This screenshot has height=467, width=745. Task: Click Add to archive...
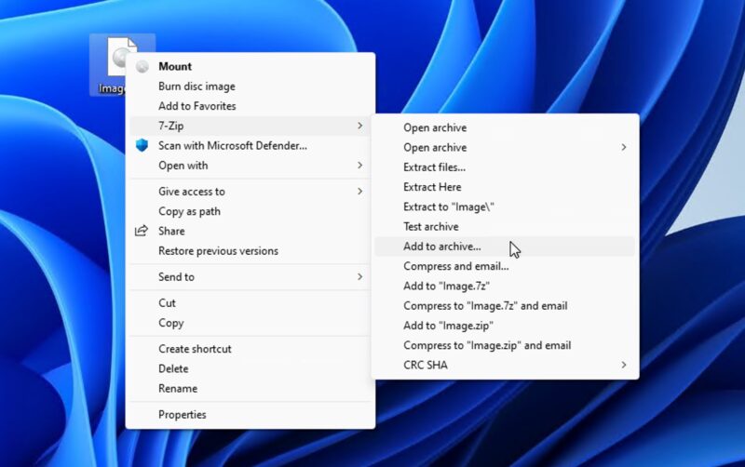505,247
